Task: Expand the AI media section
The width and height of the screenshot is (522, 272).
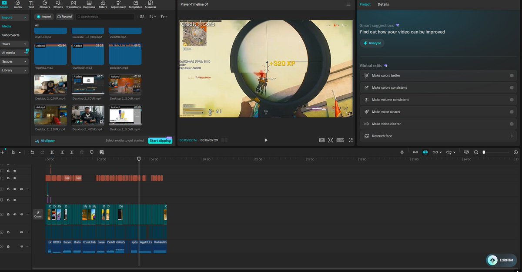Action: click(26, 53)
